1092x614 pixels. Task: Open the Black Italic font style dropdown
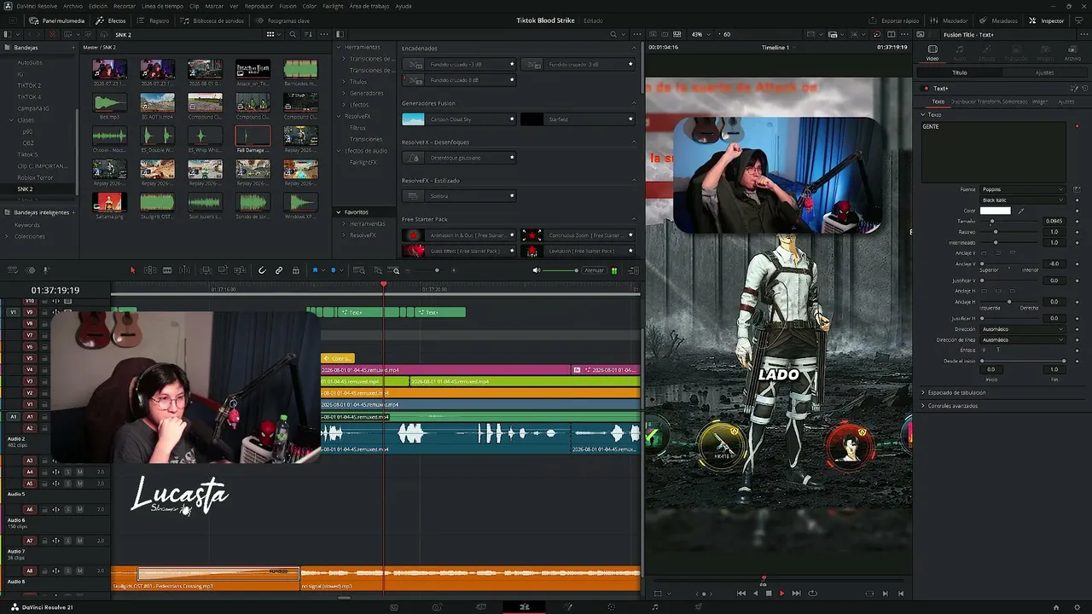[x=1022, y=200]
